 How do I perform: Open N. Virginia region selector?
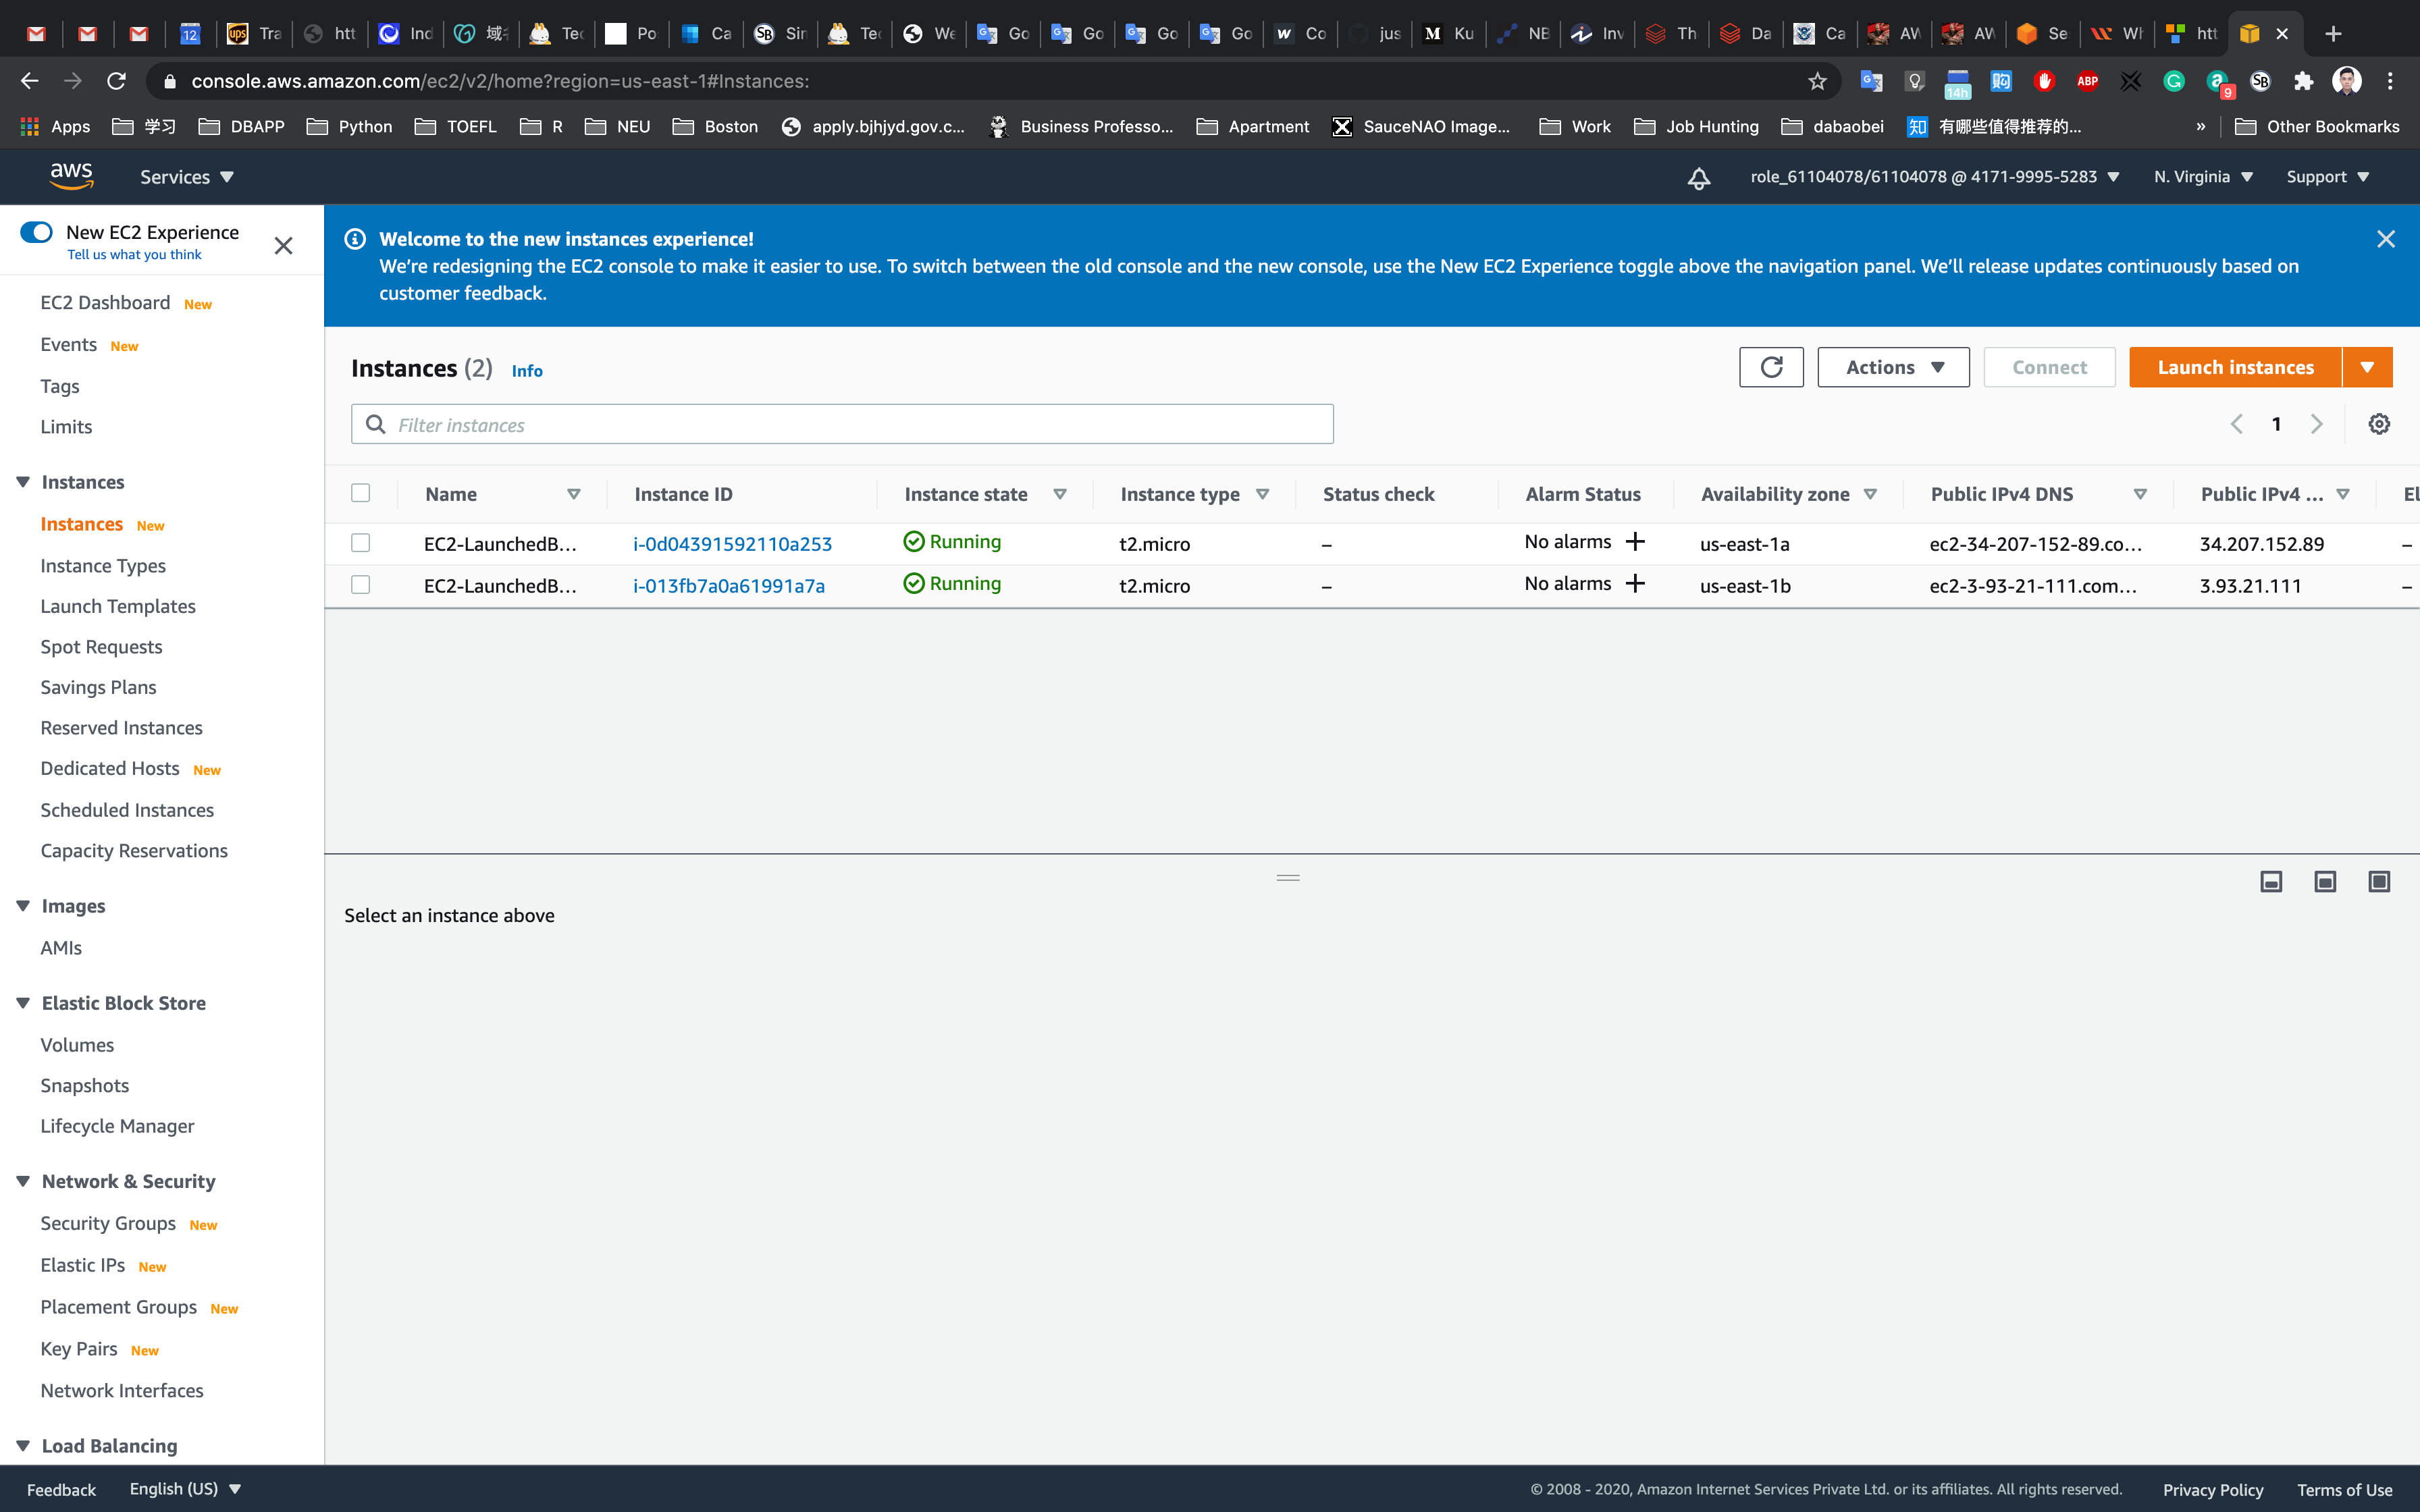click(x=2202, y=177)
